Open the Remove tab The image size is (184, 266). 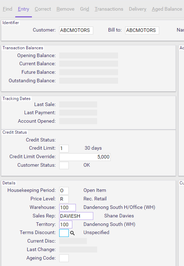66,9
